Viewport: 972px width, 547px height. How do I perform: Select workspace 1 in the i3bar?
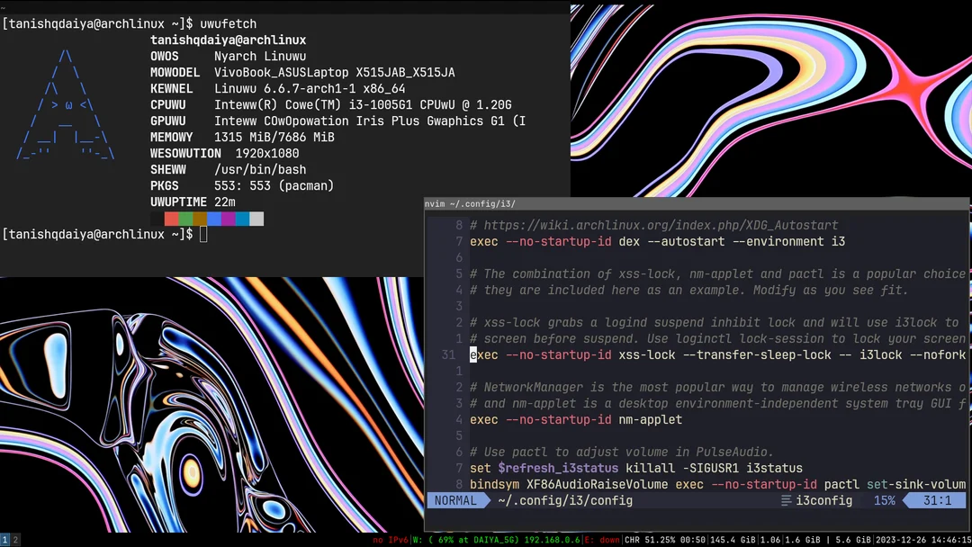pos(5,539)
